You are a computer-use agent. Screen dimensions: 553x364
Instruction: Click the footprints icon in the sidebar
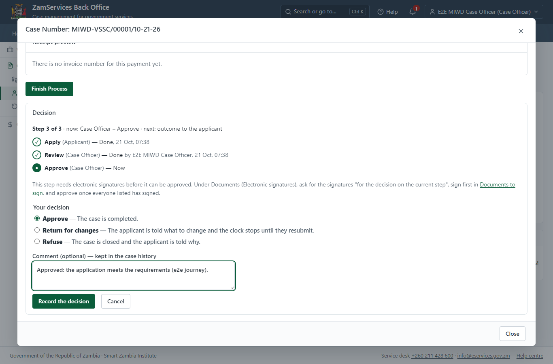(15, 80)
